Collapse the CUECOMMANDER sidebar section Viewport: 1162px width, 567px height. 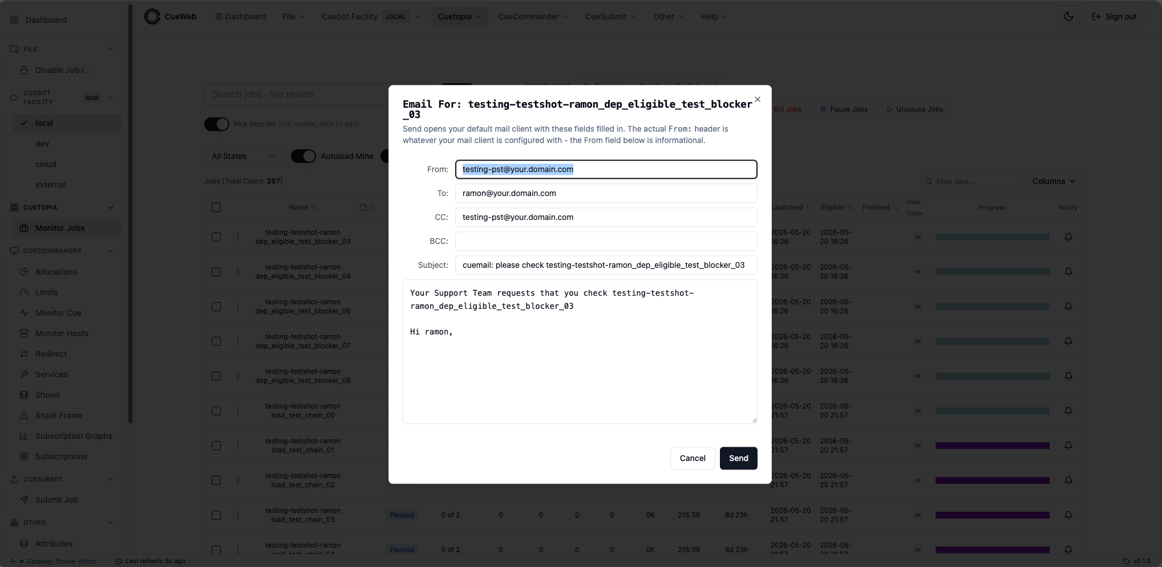coord(111,251)
